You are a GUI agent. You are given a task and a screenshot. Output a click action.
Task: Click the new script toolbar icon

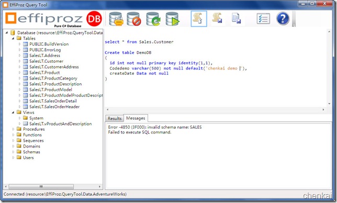[x=199, y=19]
